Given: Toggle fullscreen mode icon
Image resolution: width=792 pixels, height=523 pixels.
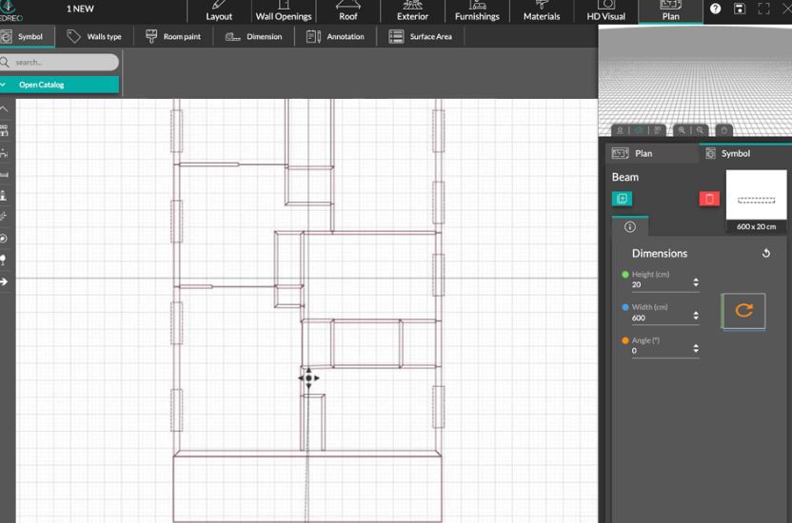Looking at the screenshot, I should point(763,9).
